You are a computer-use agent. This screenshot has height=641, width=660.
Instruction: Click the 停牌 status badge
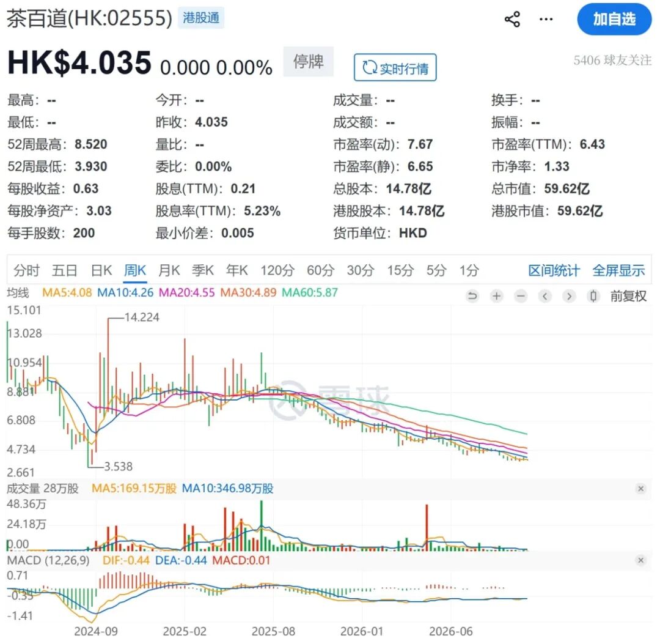click(309, 62)
